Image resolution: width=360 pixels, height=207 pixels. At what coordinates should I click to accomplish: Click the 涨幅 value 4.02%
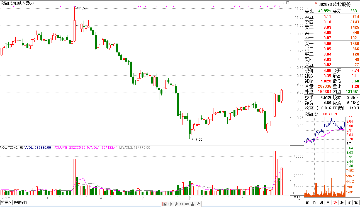tap(326, 81)
